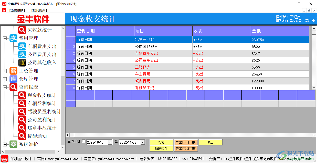Expand the 工资管理 tree node
This screenshot has width=317, height=163.
[x=5, y=71]
